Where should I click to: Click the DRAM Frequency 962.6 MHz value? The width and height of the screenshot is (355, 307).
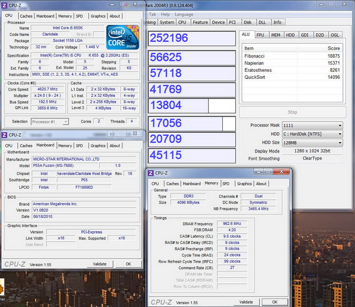(x=232, y=223)
